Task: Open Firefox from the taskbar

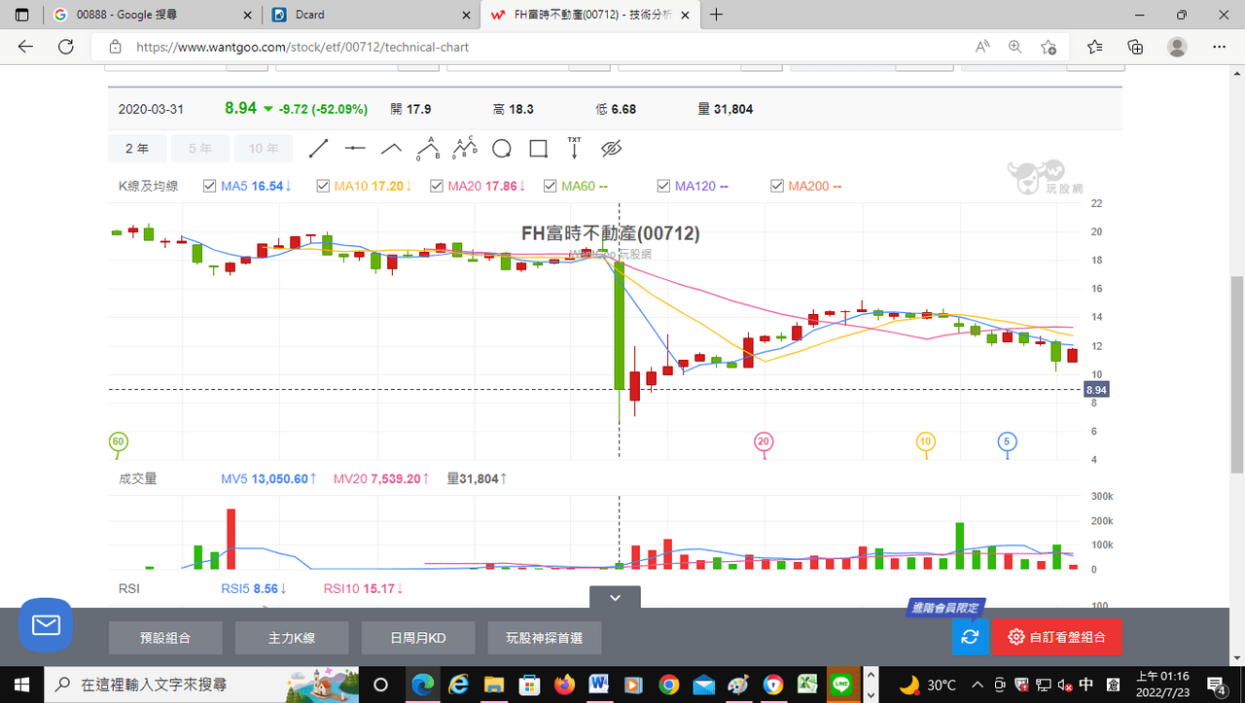Action: 563,685
